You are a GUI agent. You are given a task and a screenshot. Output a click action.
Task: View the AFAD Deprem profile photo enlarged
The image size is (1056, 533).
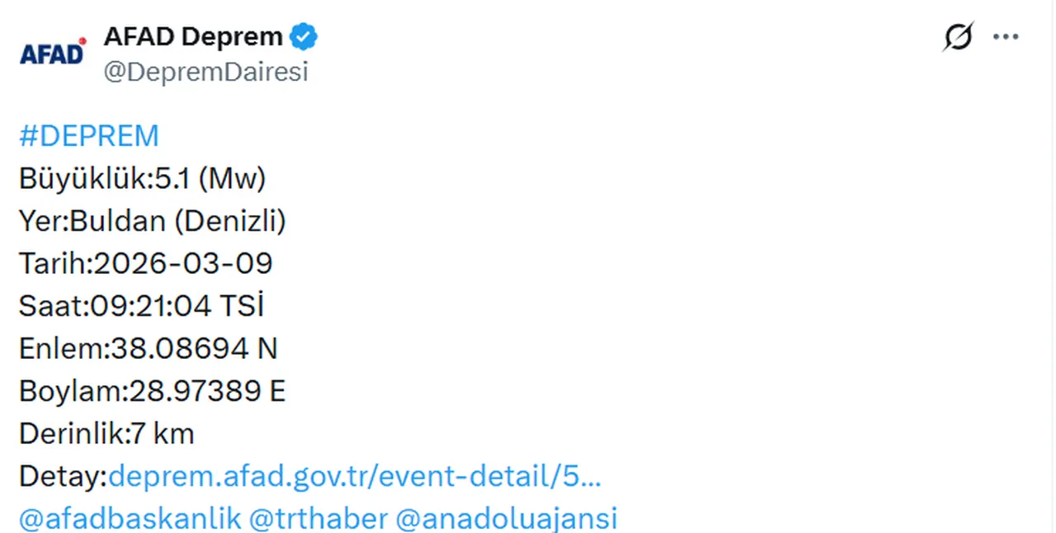coord(52,51)
